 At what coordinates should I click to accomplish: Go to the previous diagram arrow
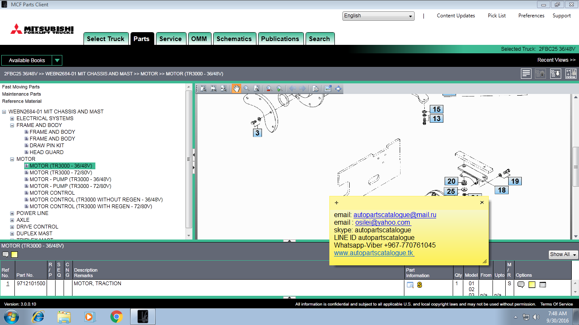coord(292,88)
